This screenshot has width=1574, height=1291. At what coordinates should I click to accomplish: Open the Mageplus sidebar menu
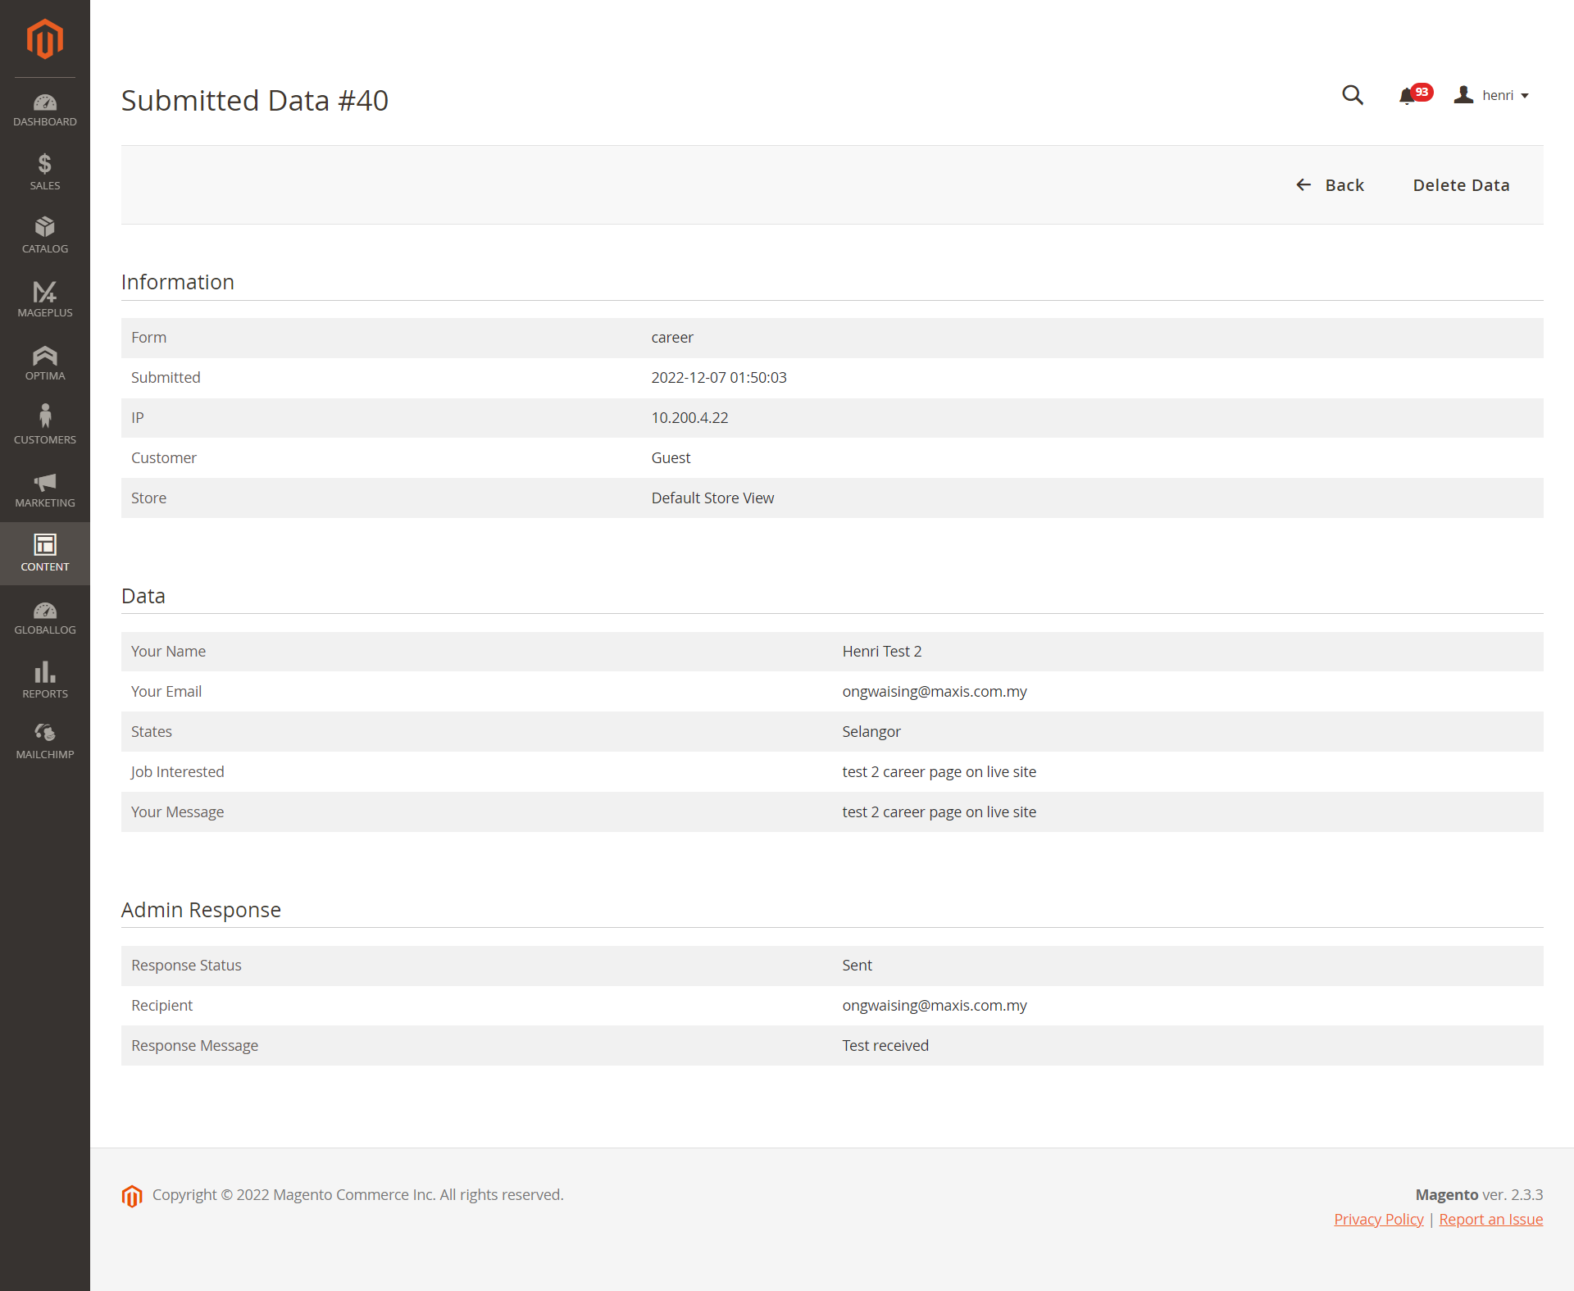click(x=44, y=299)
